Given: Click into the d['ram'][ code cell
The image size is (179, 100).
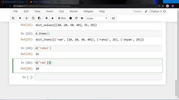Looking at the screenshot, I should (98, 62).
